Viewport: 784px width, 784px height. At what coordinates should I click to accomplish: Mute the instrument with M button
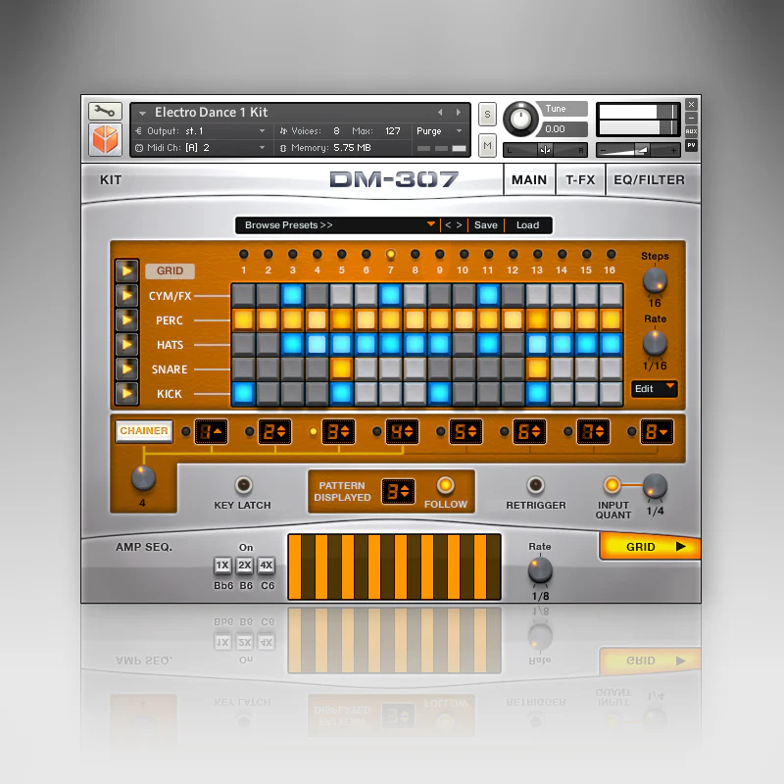coord(487,145)
